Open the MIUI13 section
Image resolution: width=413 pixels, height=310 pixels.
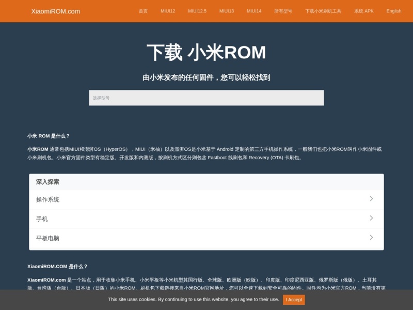226,9
